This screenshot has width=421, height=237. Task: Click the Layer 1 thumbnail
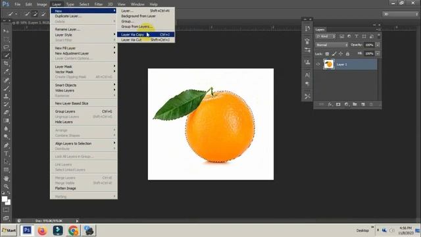[x=329, y=65]
